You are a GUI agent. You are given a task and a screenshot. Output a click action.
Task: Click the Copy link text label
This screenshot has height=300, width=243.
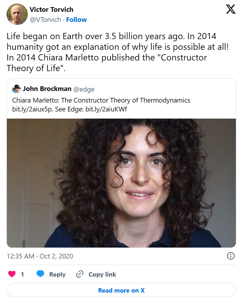(x=102, y=274)
